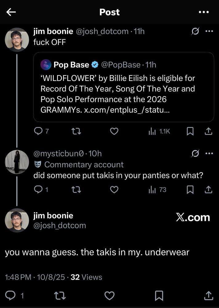Open the Post header more options menu

204,12
